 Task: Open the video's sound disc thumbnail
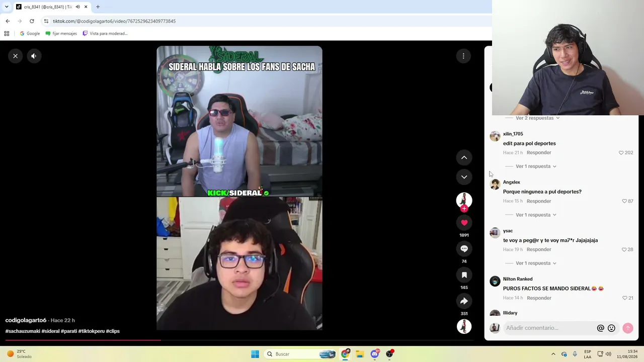pos(464,326)
